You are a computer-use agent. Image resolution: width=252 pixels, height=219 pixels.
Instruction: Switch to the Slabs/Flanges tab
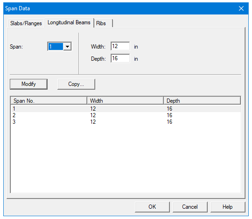point(26,23)
